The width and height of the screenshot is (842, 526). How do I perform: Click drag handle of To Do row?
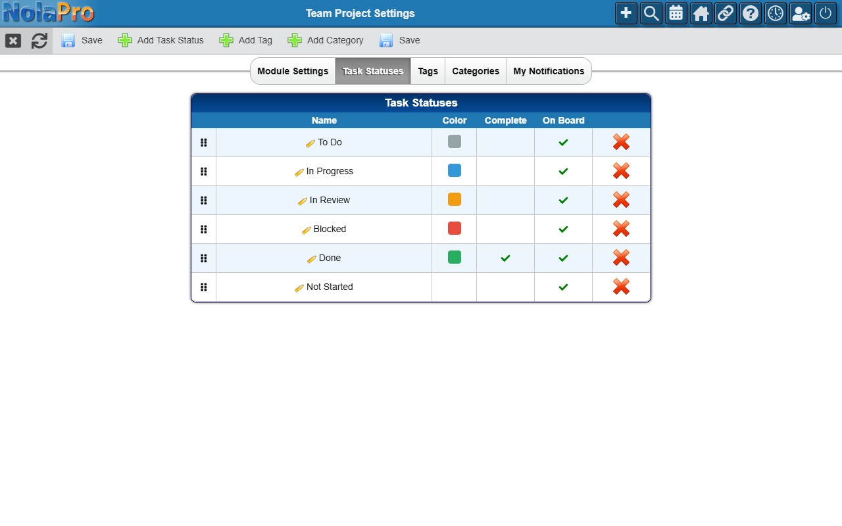pos(203,143)
